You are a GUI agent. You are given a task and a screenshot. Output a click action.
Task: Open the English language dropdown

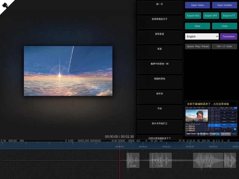point(202,36)
